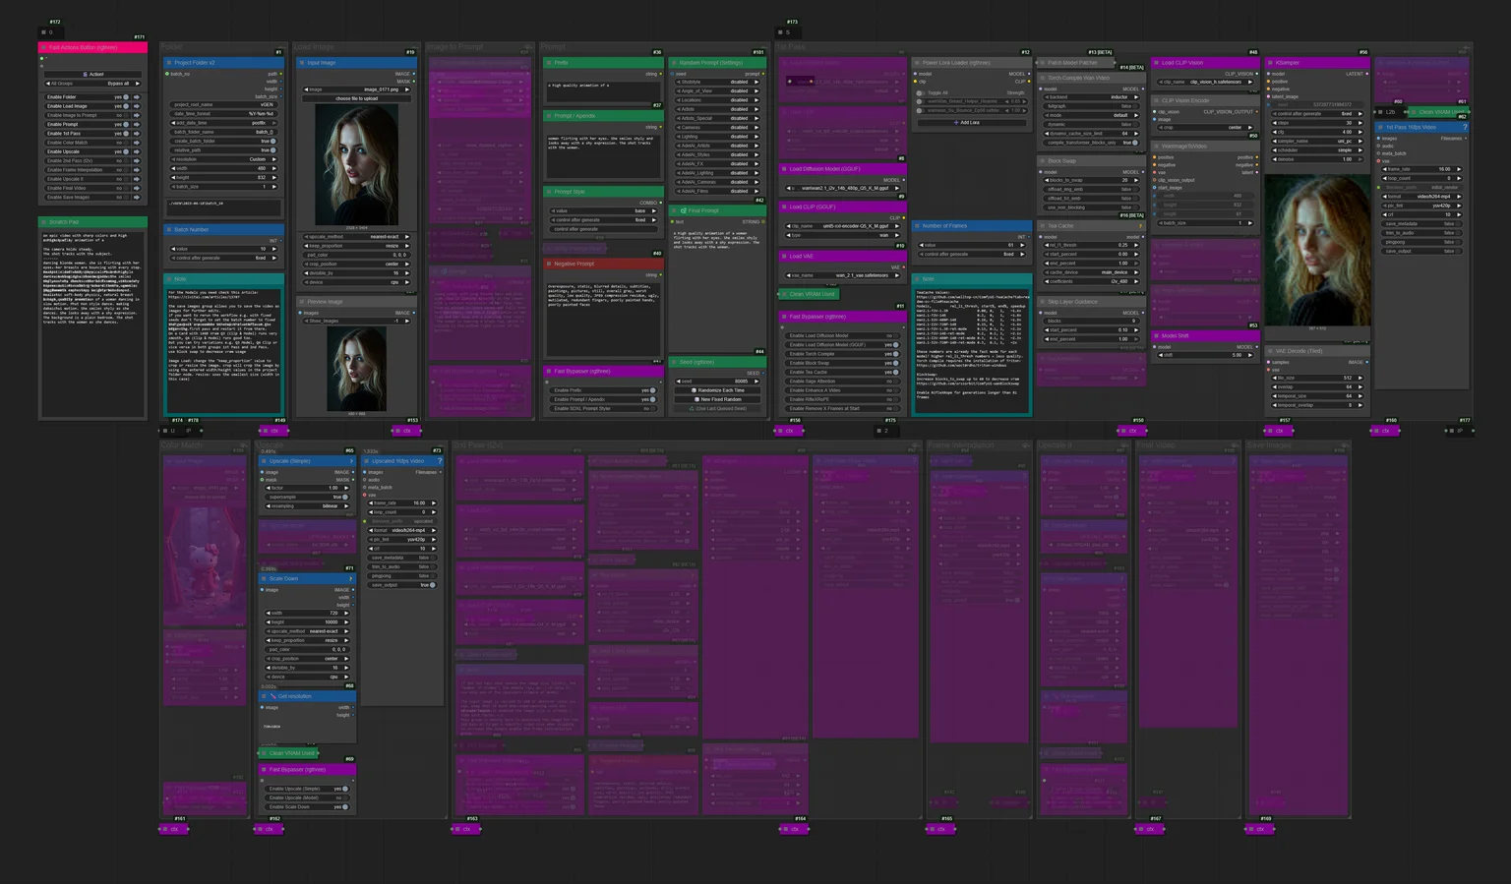Open All Groups Bypass all selector
Screen dimensions: 1511x884
(x=92, y=84)
